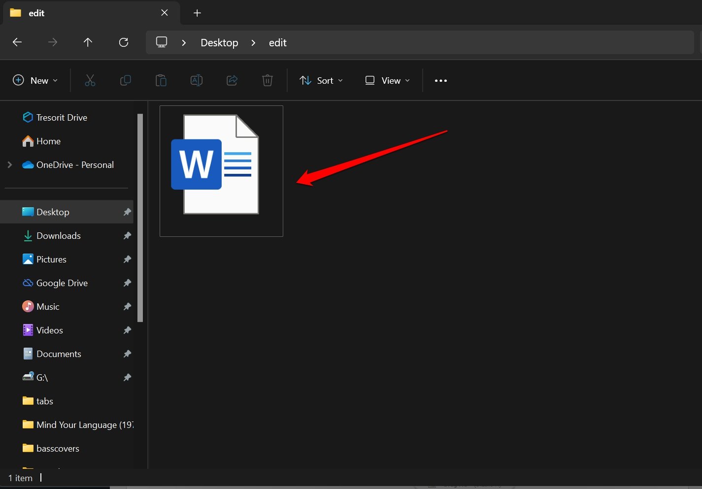This screenshot has width=702, height=489.
Task: Unpin Google Drive using its pin icon
Action: coord(127,283)
